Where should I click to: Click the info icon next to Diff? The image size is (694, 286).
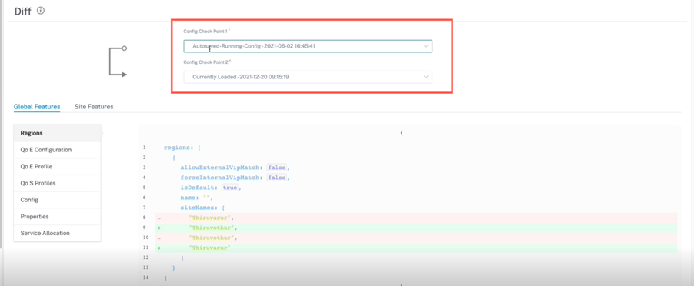coord(41,11)
